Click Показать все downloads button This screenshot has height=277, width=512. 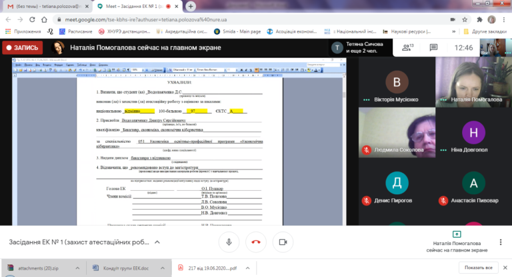tap(479, 268)
